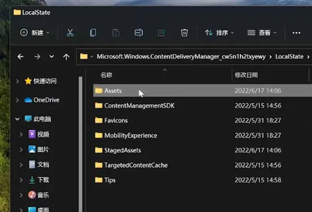The image size is (312, 212).
Task: Open 此电脑 in navigation pane
Action: tap(38, 119)
